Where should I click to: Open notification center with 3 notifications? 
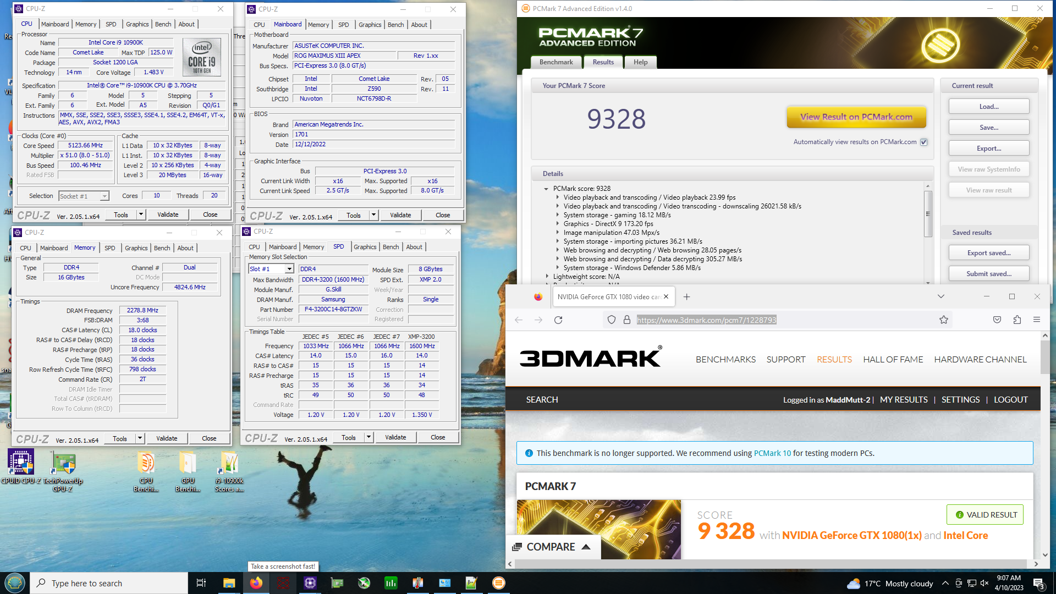click(x=1039, y=584)
